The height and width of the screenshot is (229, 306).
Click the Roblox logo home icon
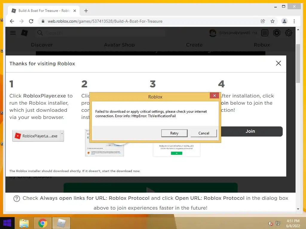pyautogui.click(x=25, y=33)
